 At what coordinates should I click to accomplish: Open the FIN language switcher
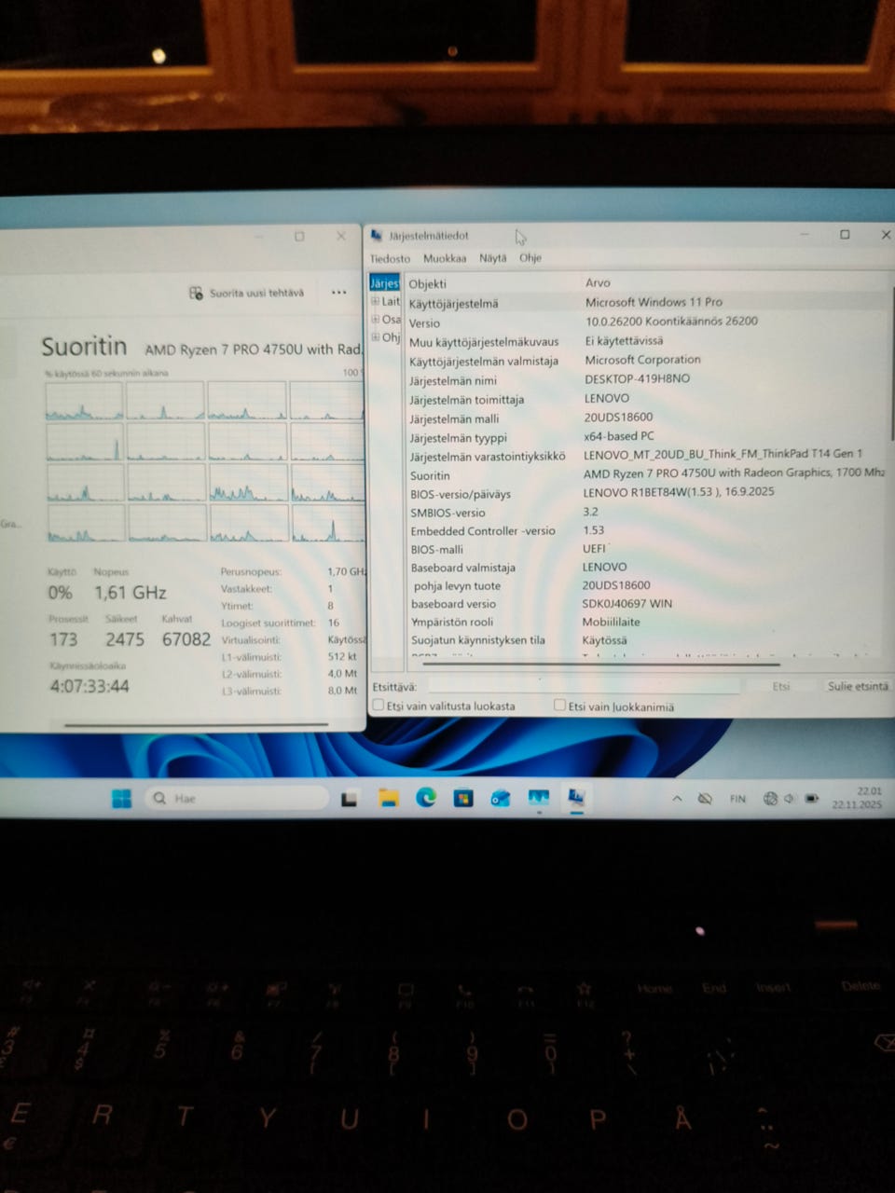tap(737, 799)
